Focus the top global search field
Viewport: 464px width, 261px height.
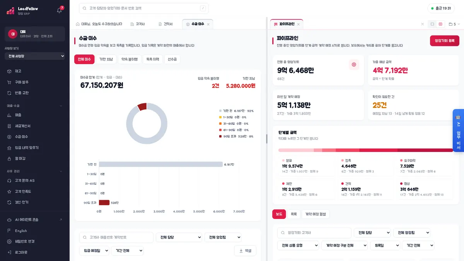click(x=144, y=8)
